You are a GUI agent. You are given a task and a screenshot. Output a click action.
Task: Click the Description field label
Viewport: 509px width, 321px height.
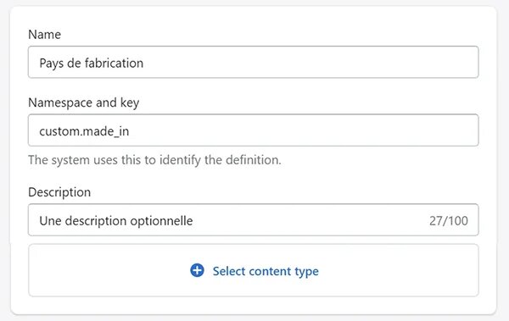pyautogui.click(x=59, y=192)
